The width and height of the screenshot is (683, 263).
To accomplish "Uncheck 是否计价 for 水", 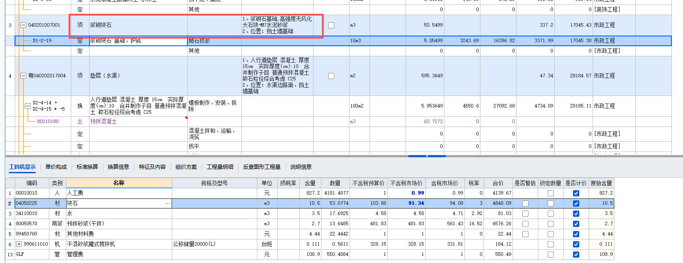I will coord(576,214).
